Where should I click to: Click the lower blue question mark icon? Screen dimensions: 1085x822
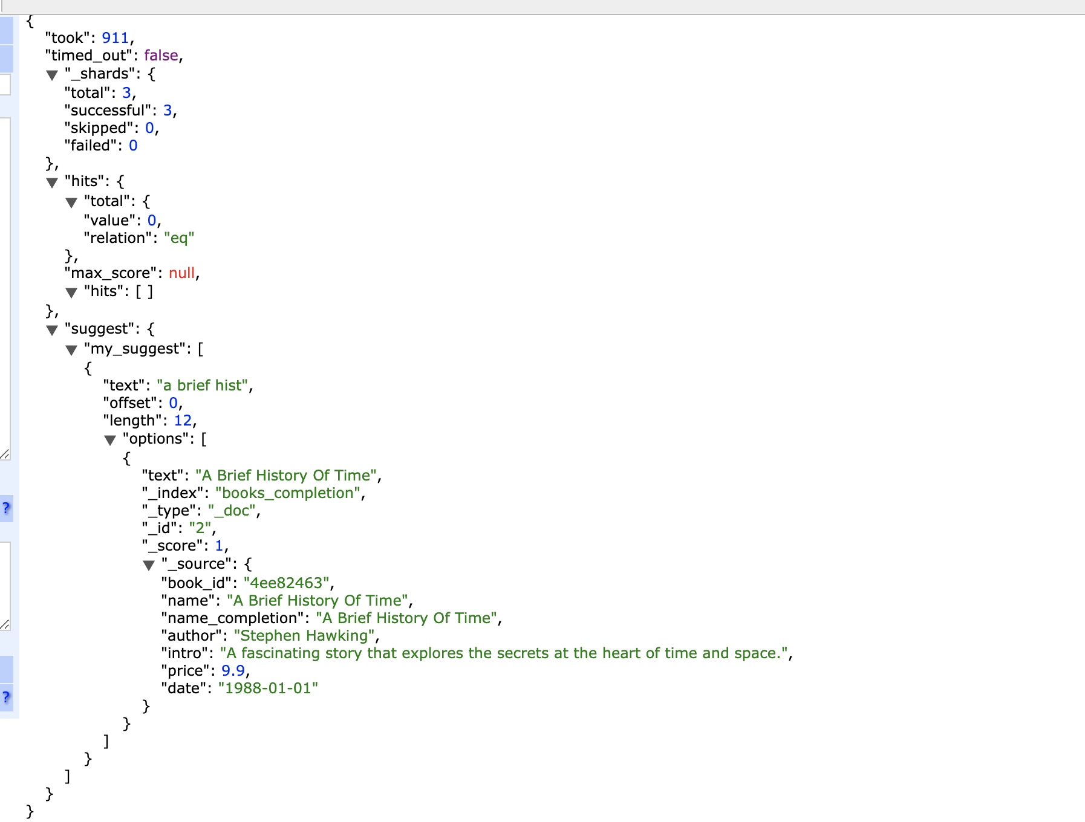coord(6,697)
